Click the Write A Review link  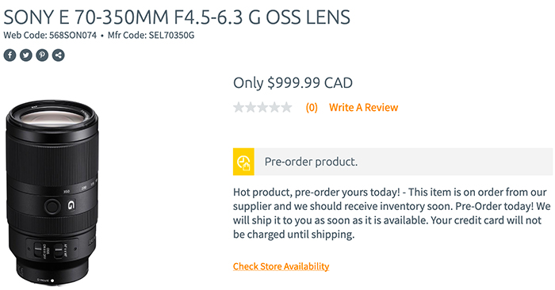tap(363, 108)
